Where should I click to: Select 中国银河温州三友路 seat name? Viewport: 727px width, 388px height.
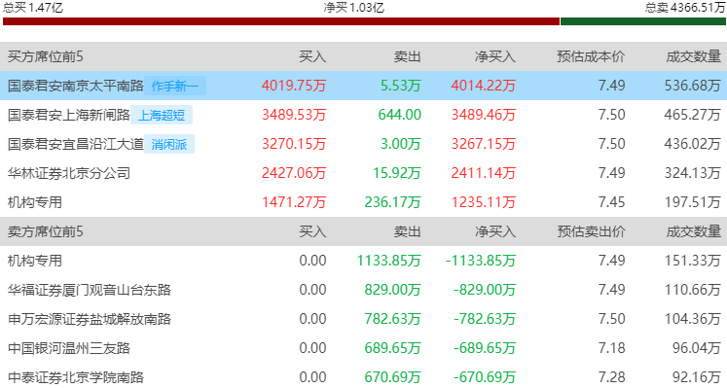tap(69, 348)
